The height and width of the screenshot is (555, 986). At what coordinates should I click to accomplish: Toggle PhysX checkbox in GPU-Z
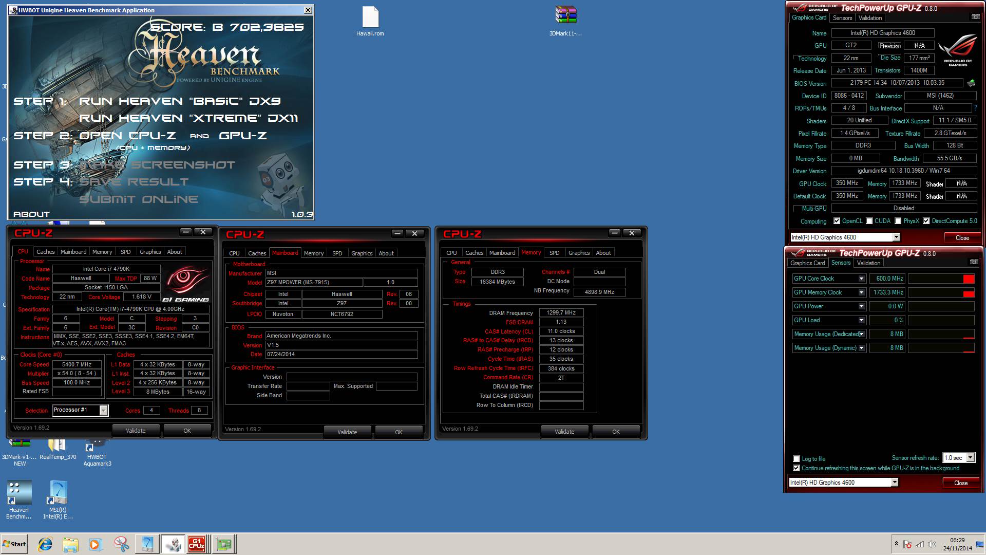pos(898,221)
